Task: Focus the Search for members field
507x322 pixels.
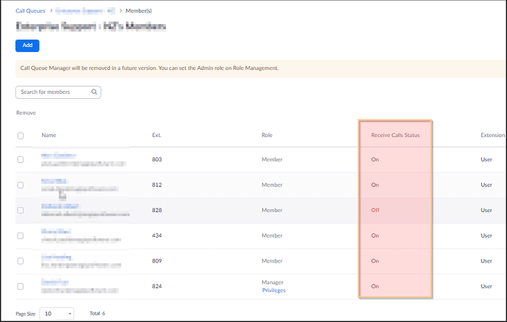Action: (58, 92)
